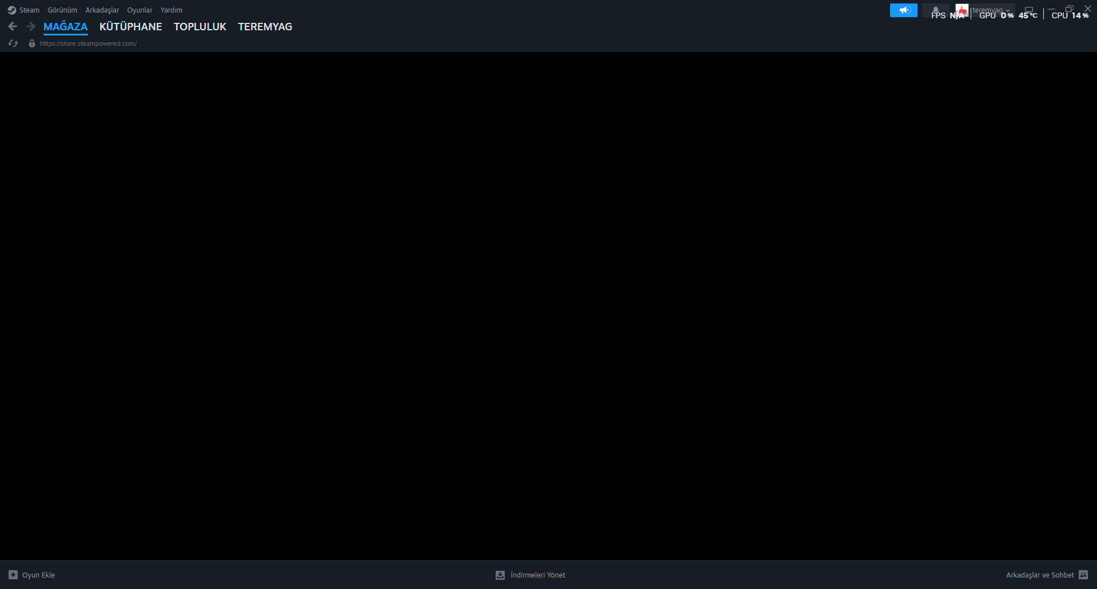Click the store.steampowered.com URL
This screenshot has height=589, width=1097.
[89, 43]
